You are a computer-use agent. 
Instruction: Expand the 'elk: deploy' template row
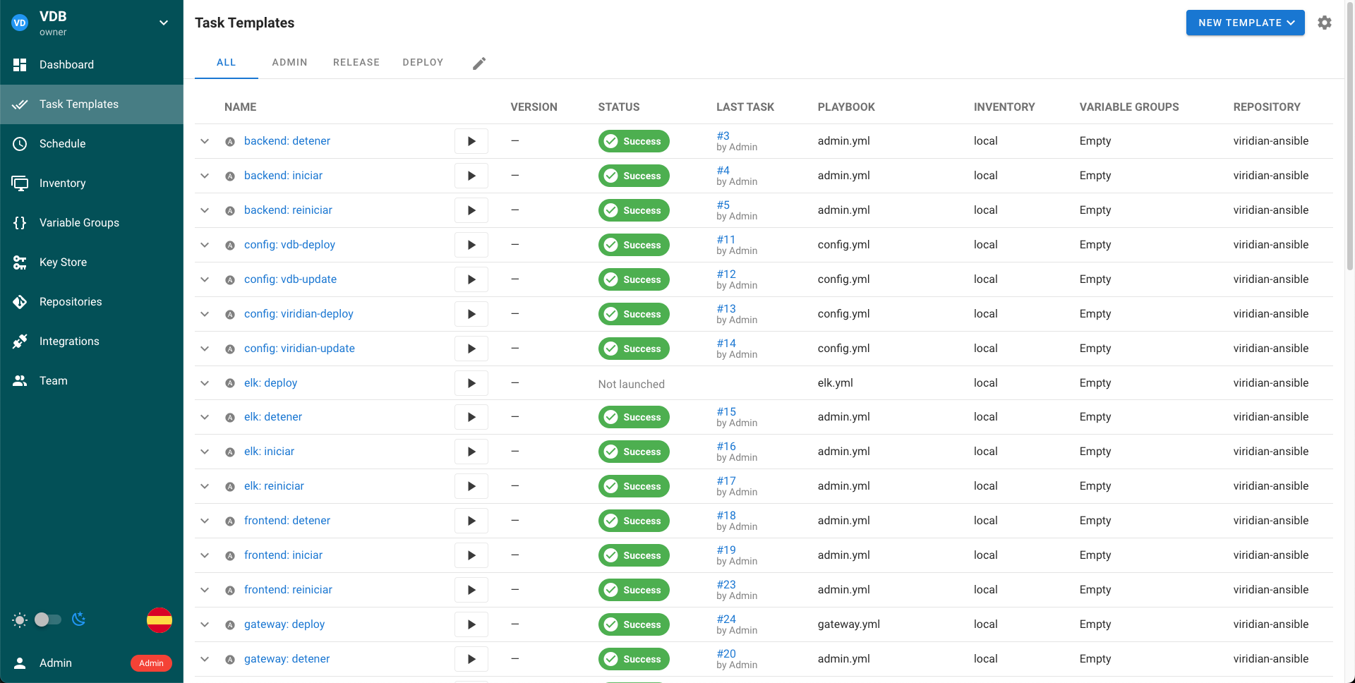coord(205,383)
